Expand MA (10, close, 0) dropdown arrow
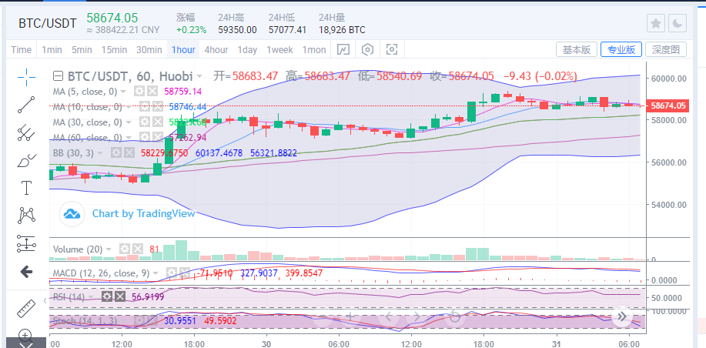Viewport: 706px width, 348px height. 128,107
